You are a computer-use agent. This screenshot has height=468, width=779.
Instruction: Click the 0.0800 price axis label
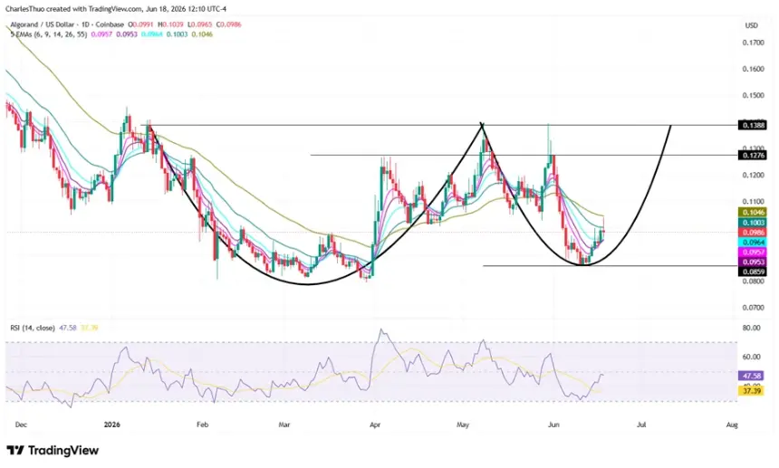coord(753,282)
